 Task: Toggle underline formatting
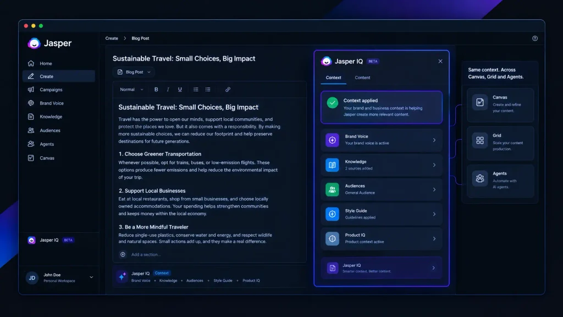180,90
